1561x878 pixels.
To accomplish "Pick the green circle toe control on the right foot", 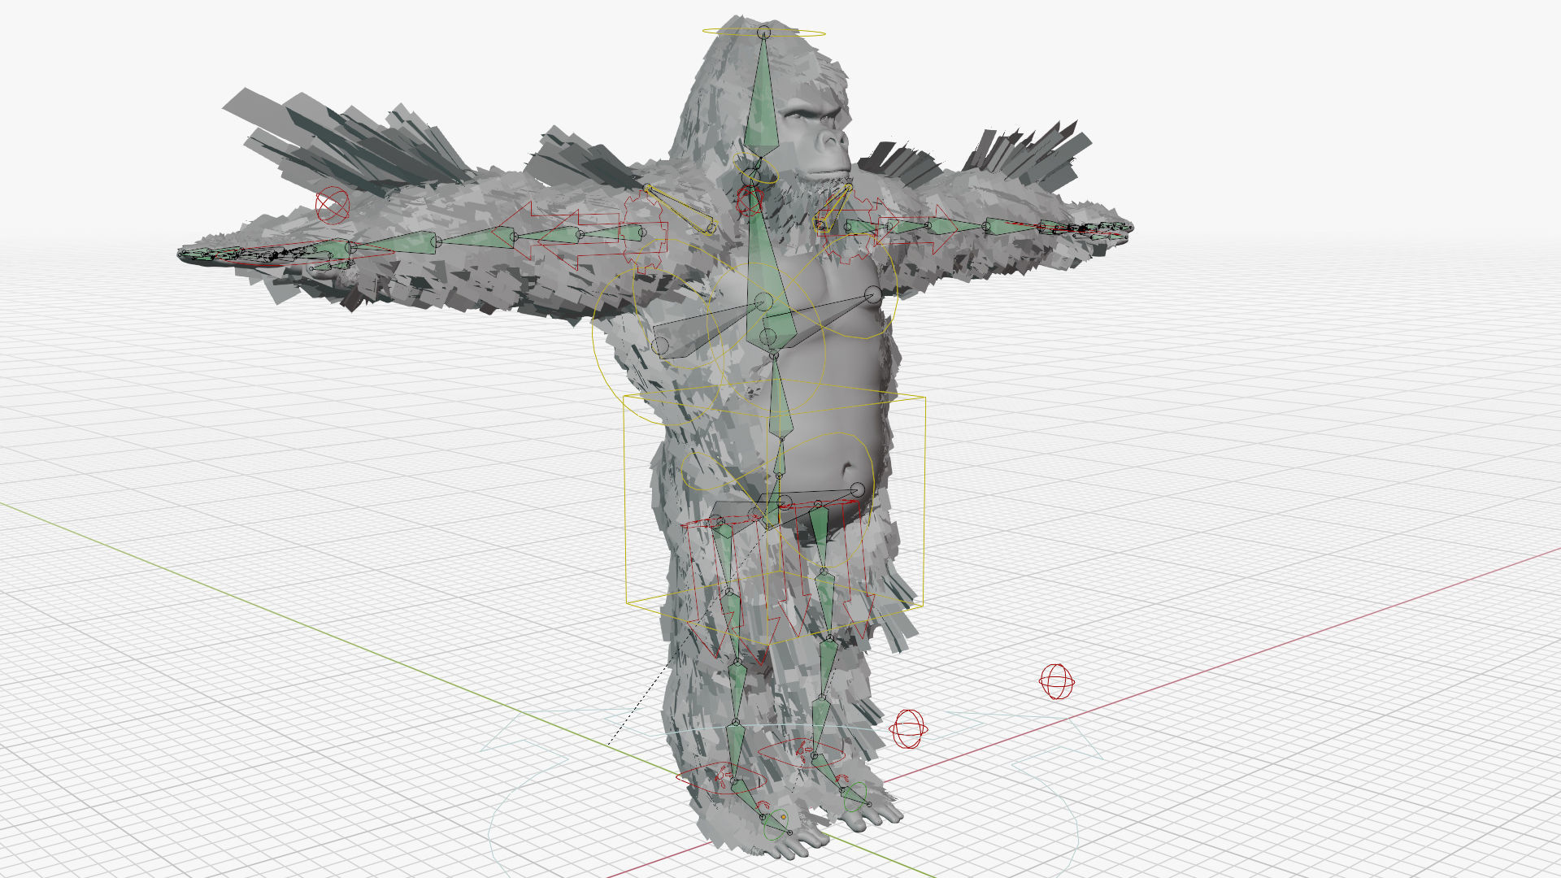I will tap(775, 824).
